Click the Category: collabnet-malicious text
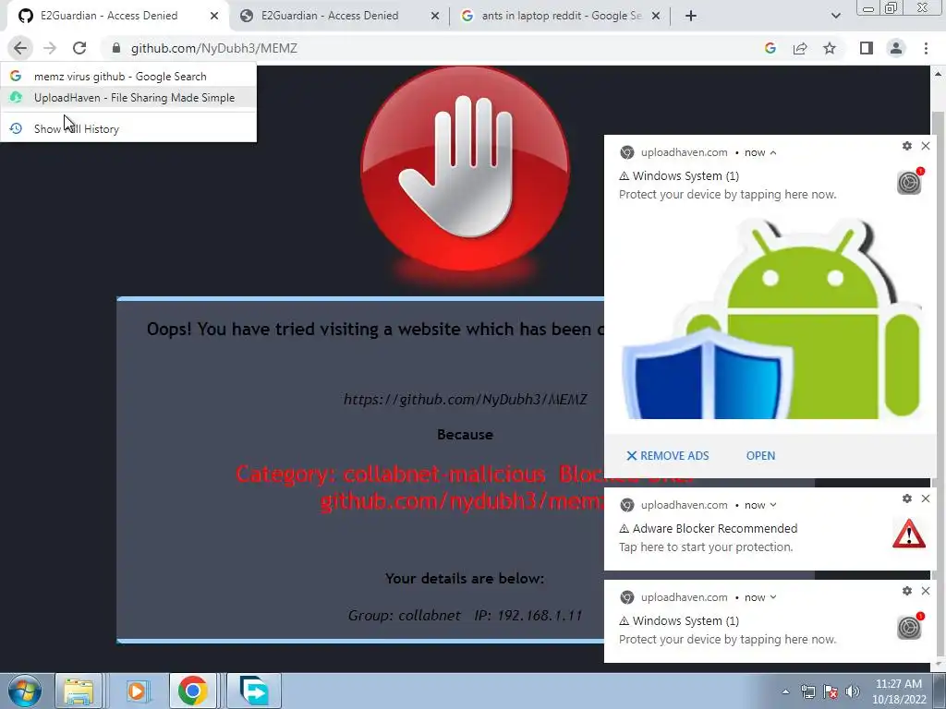The width and height of the screenshot is (946, 709). coord(391,475)
